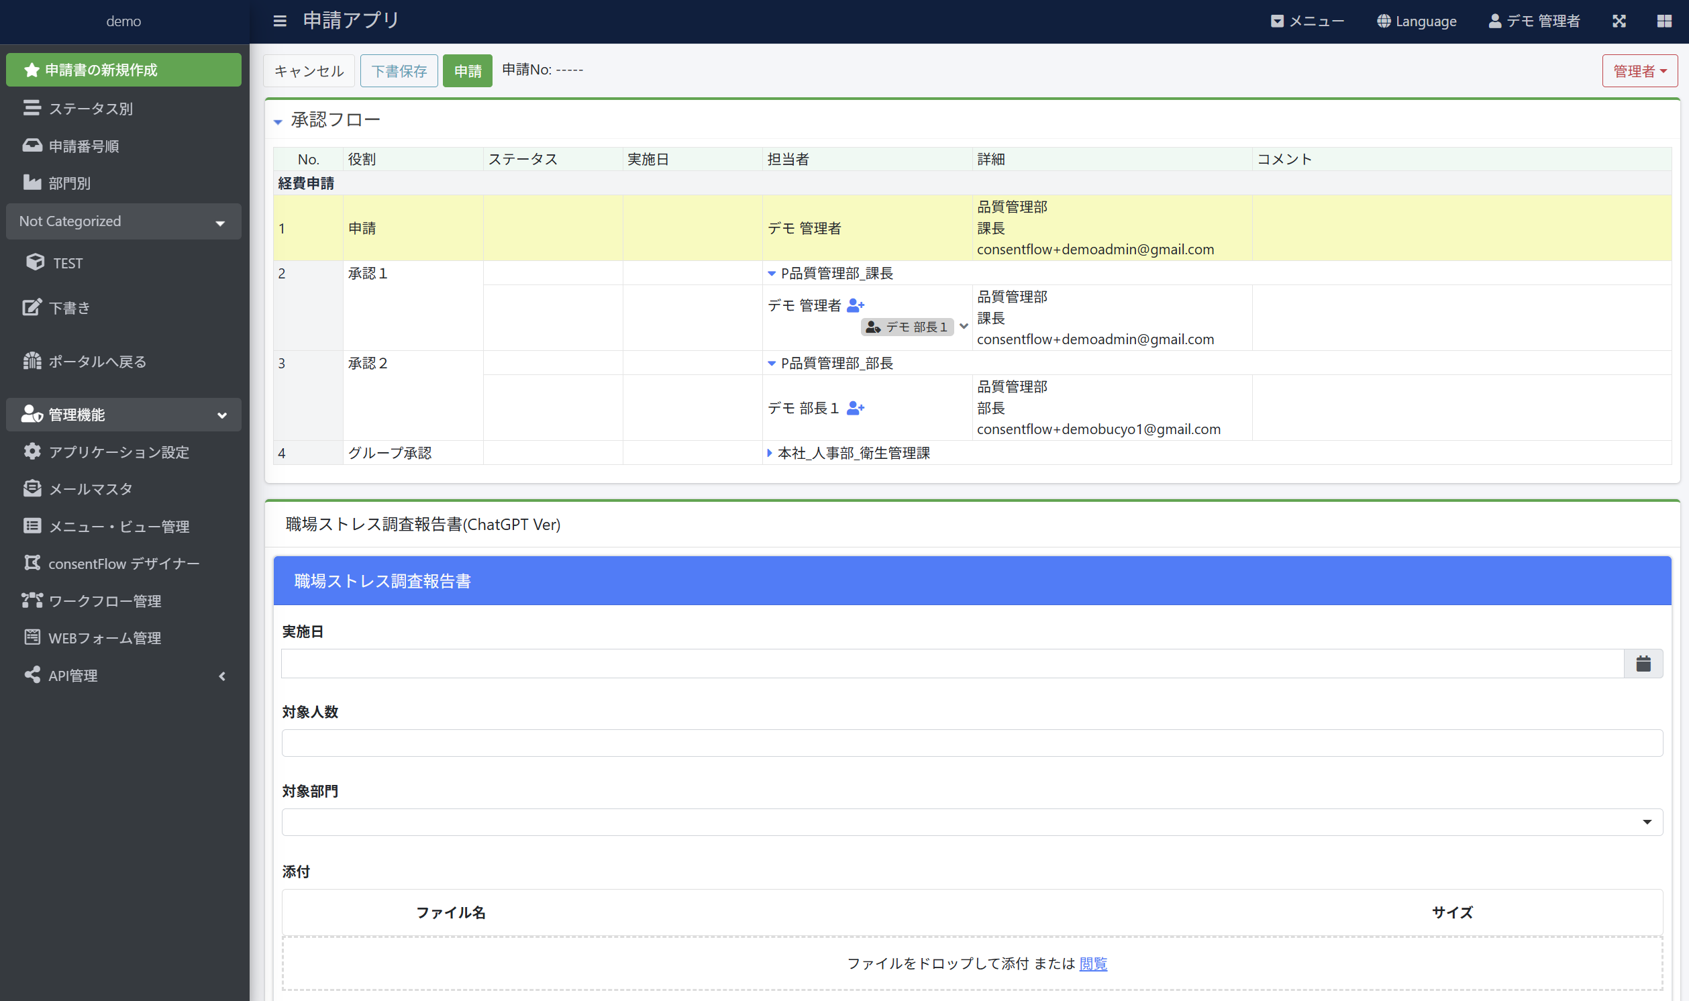Click the 実施日 date input field
This screenshot has height=1001, width=1689.
click(952, 664)
